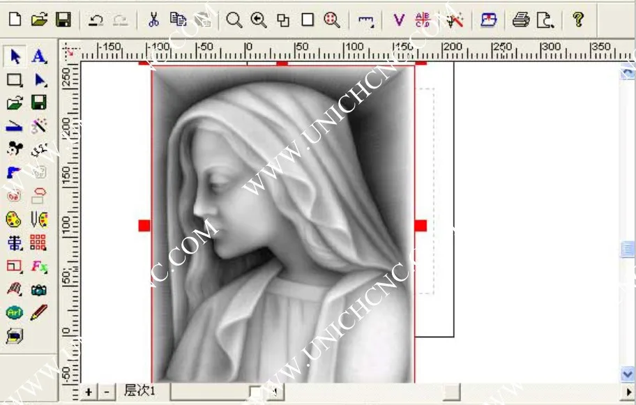The height and width of the screenshot is (405, 636).
Task: Click the red frame layout tool icon
Action: point(14,266)
